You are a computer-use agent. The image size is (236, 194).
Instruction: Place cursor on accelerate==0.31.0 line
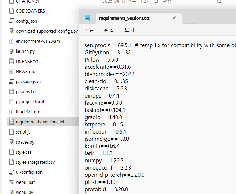tap(108, 67)
